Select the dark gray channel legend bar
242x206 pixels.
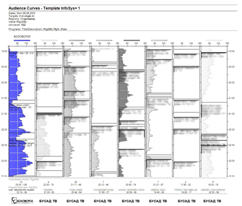click(x=132, y=40)
